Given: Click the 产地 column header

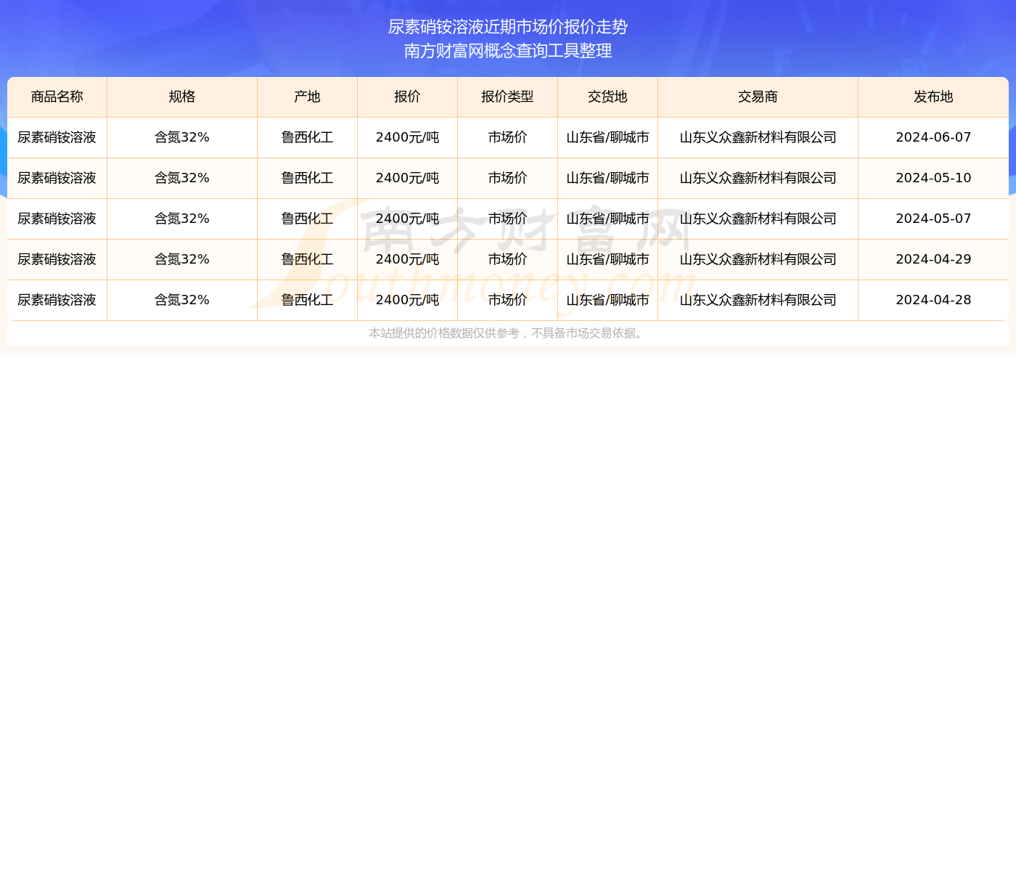Looking at the screenshot, I should point(307,97).
